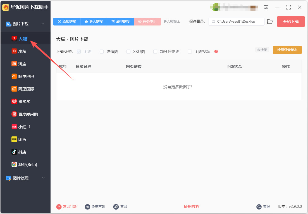Screen dimensions: 308x214
Task: Click the 未检测 status tag
Action: click(x=262, y=50)
